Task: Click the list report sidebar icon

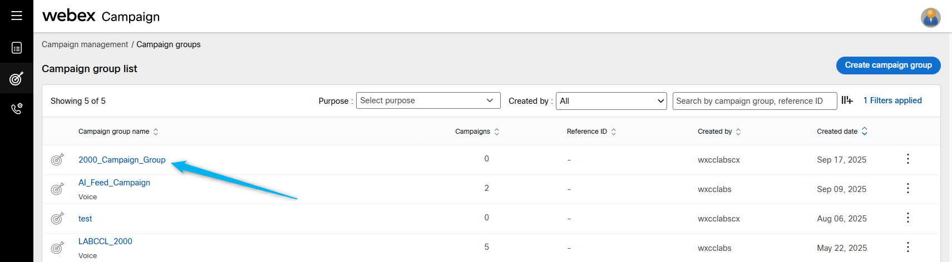Action: click(17, 48)
